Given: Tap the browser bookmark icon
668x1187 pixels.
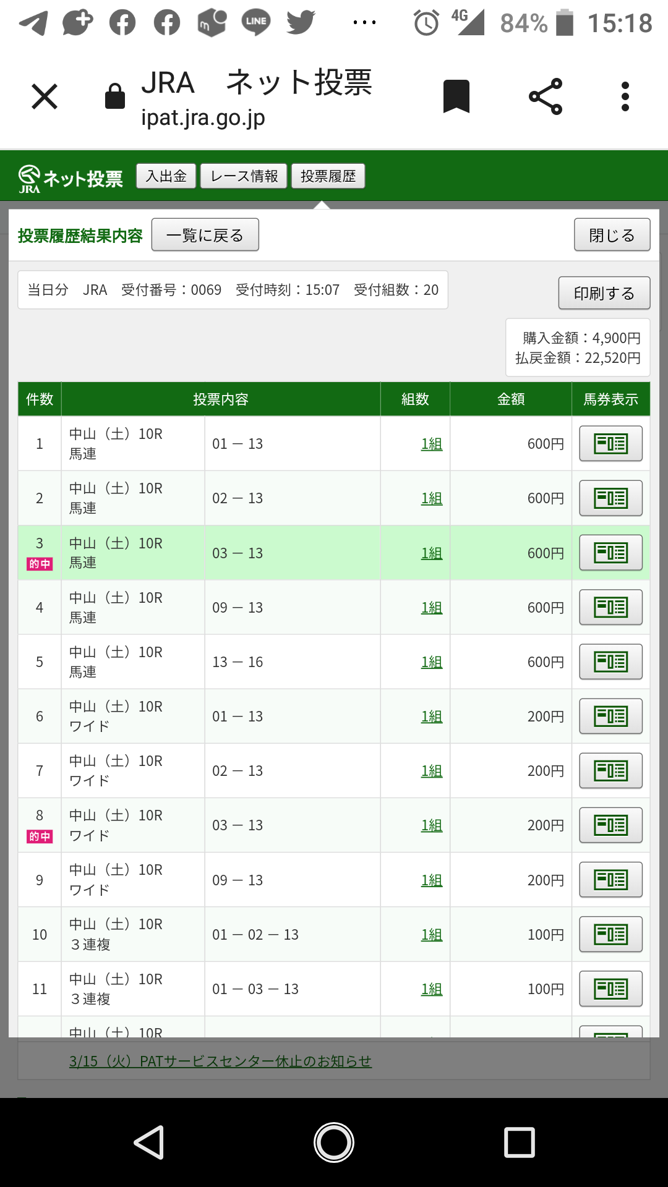Looking at the screenshot, I should (456, 97).
